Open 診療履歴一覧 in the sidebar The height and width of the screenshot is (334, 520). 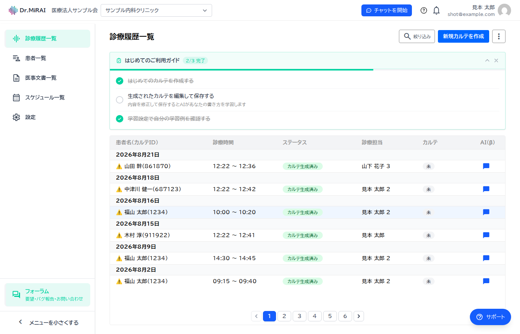click(47, 39)
